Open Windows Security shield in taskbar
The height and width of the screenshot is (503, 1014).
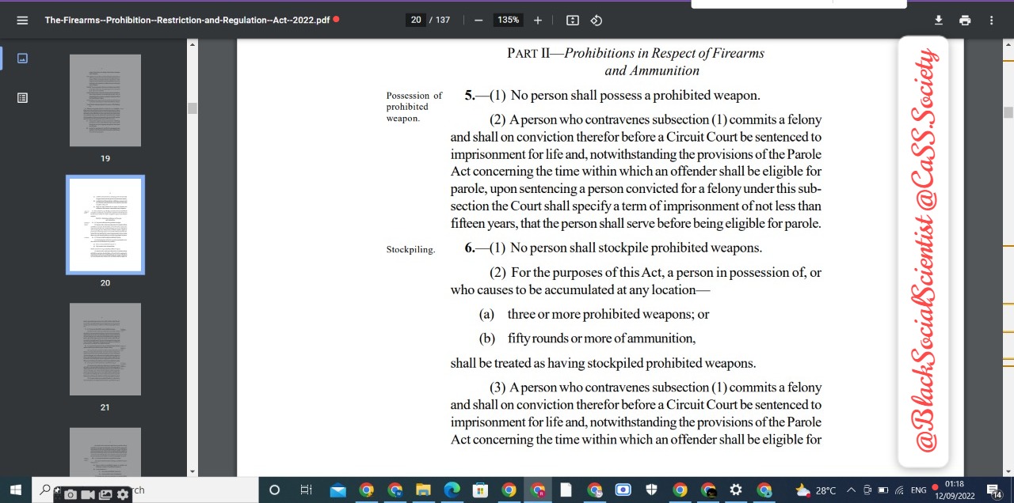click(650, 490)
